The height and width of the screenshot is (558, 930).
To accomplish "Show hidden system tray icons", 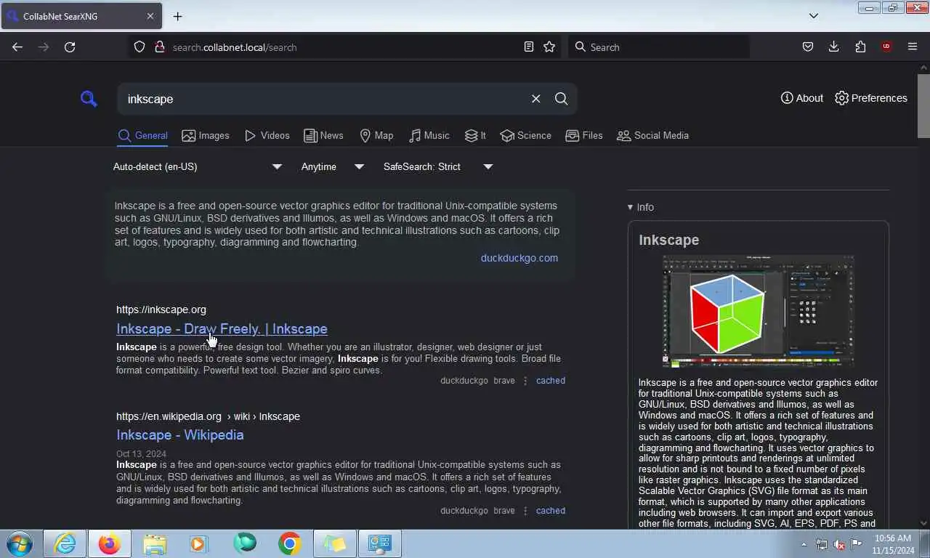I will point(804,544).
